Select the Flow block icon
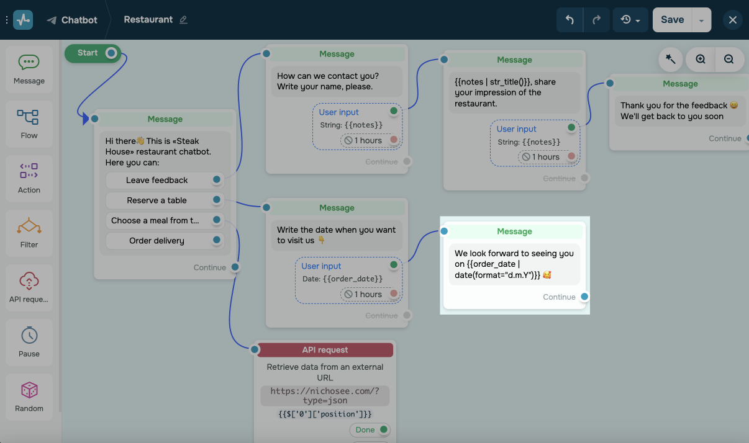The height and width of the screenshot is (443, 749). pos(29,123)
